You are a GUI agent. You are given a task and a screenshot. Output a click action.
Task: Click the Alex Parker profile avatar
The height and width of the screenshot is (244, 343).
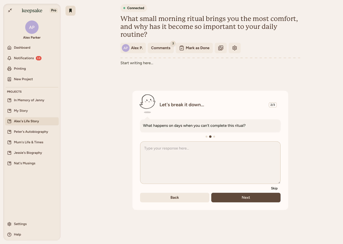32,27
